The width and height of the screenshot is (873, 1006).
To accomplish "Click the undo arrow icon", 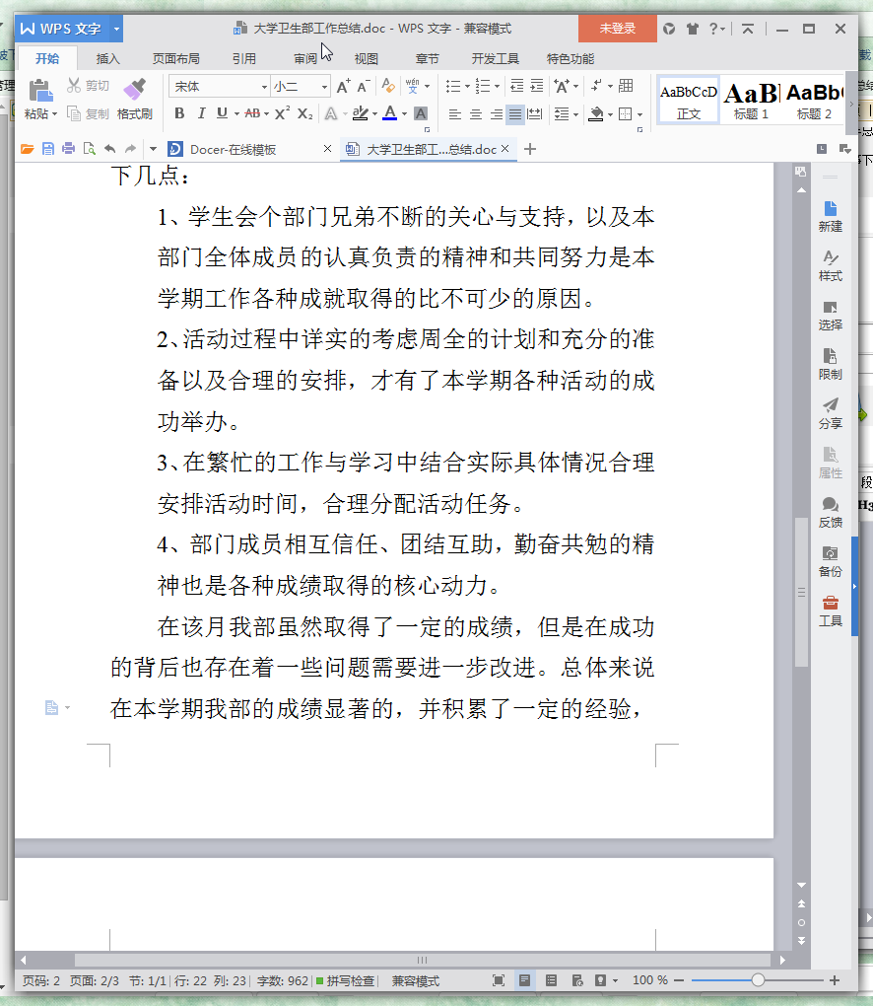I will (109, 149).
